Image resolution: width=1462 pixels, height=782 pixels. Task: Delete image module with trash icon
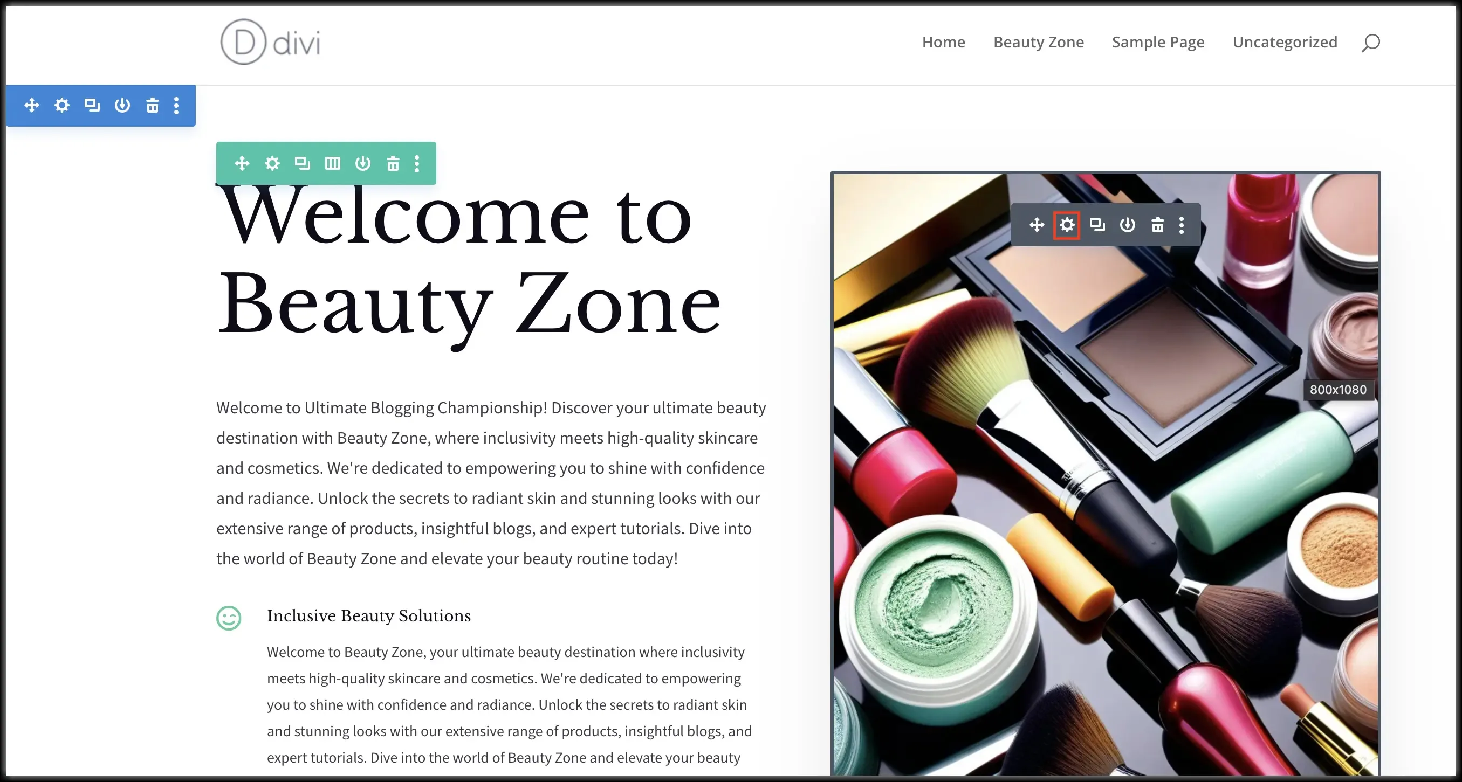click(1157, 225)
